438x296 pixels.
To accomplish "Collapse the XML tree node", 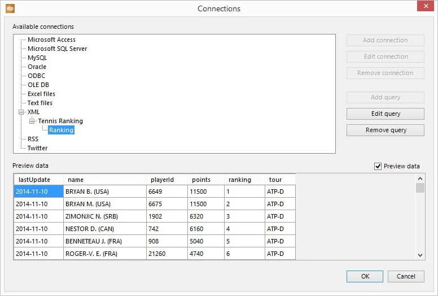I will [x=21, y=112].
